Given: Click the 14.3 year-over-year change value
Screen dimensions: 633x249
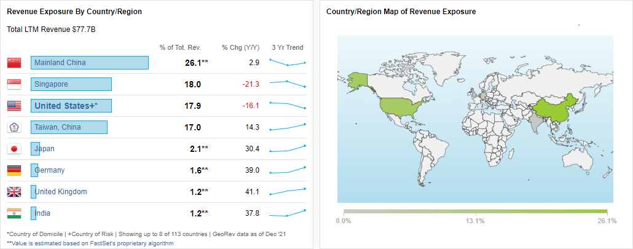Looking at the screenshot, I should click(x=253, y=127).
